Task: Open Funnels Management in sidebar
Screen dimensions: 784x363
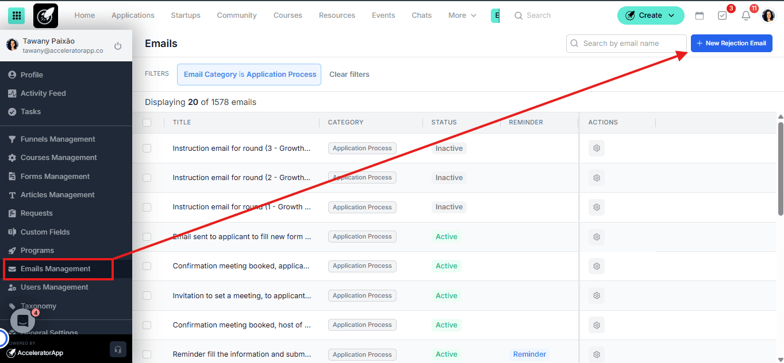Action: [57, 139]
